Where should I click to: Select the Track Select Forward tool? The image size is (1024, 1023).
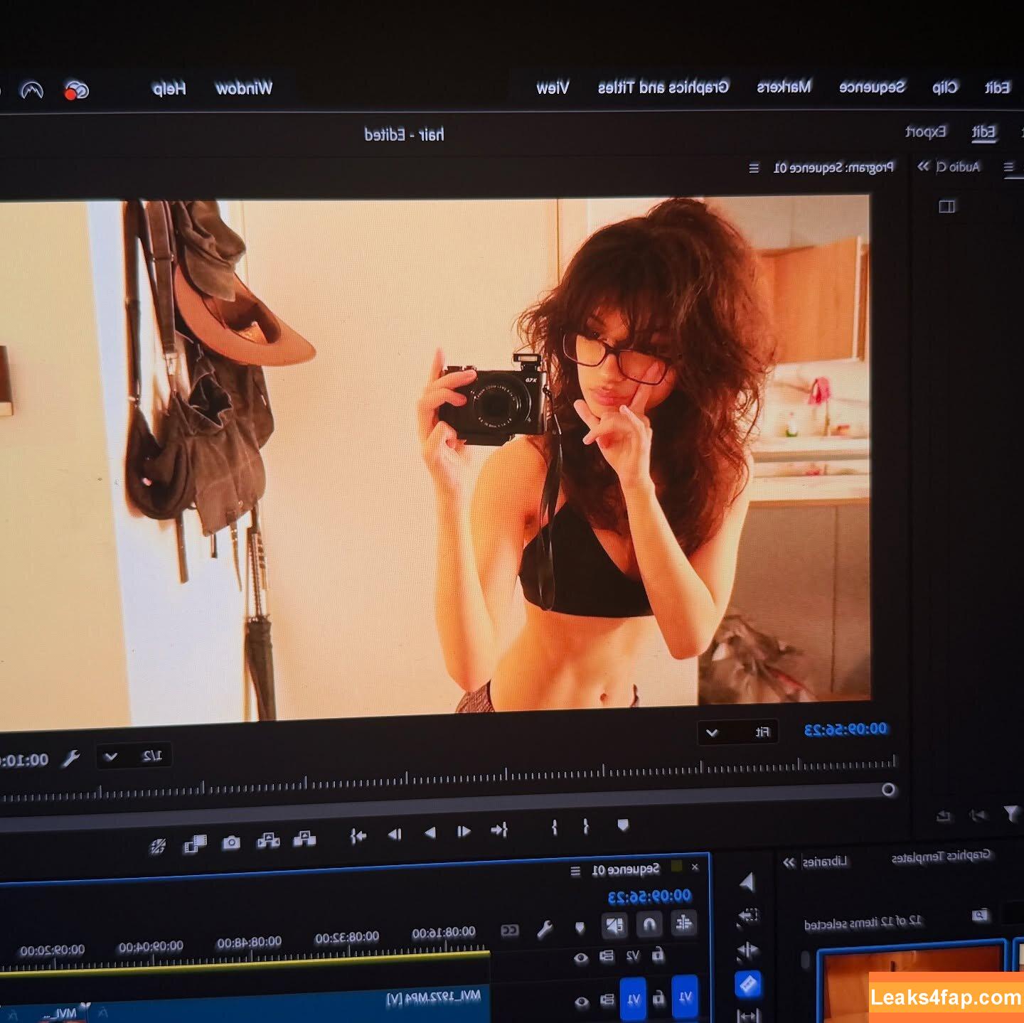(747, 916)
